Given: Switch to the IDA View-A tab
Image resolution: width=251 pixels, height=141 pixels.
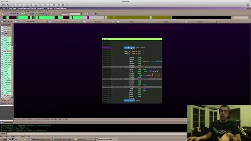Looking at the screenshot, I should pos(30,22).
